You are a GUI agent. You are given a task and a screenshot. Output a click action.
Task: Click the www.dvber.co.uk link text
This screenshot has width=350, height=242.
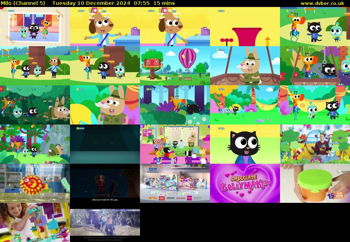point(322,3)
